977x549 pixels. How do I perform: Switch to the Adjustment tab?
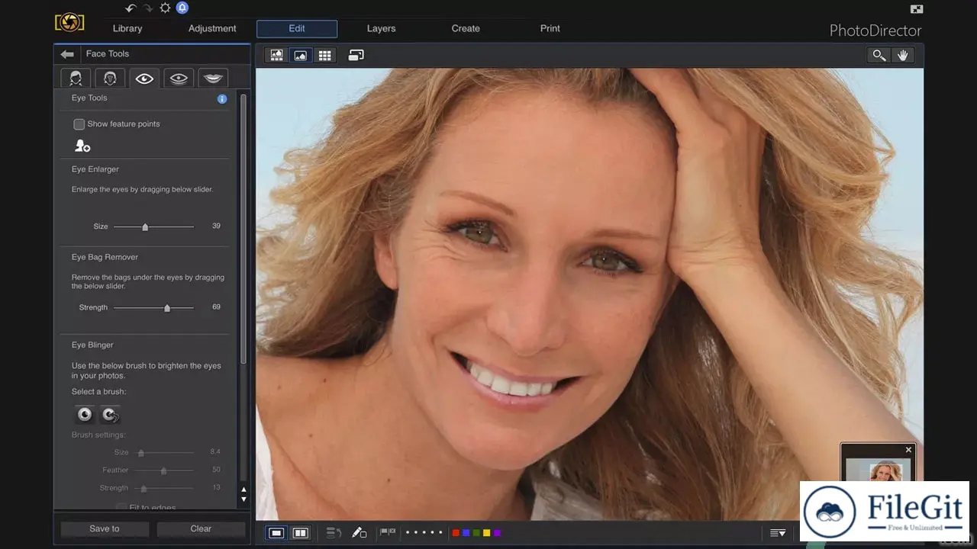(212, 29)
